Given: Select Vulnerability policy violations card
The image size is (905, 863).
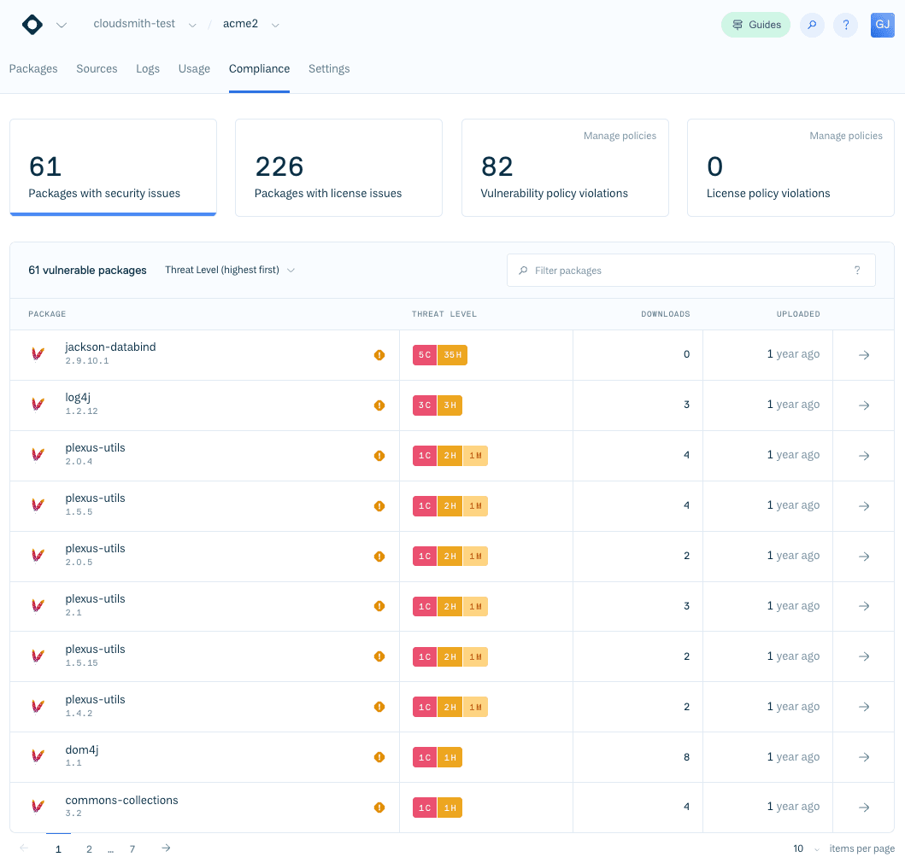Looking at the screenshot, I should 565,168.
